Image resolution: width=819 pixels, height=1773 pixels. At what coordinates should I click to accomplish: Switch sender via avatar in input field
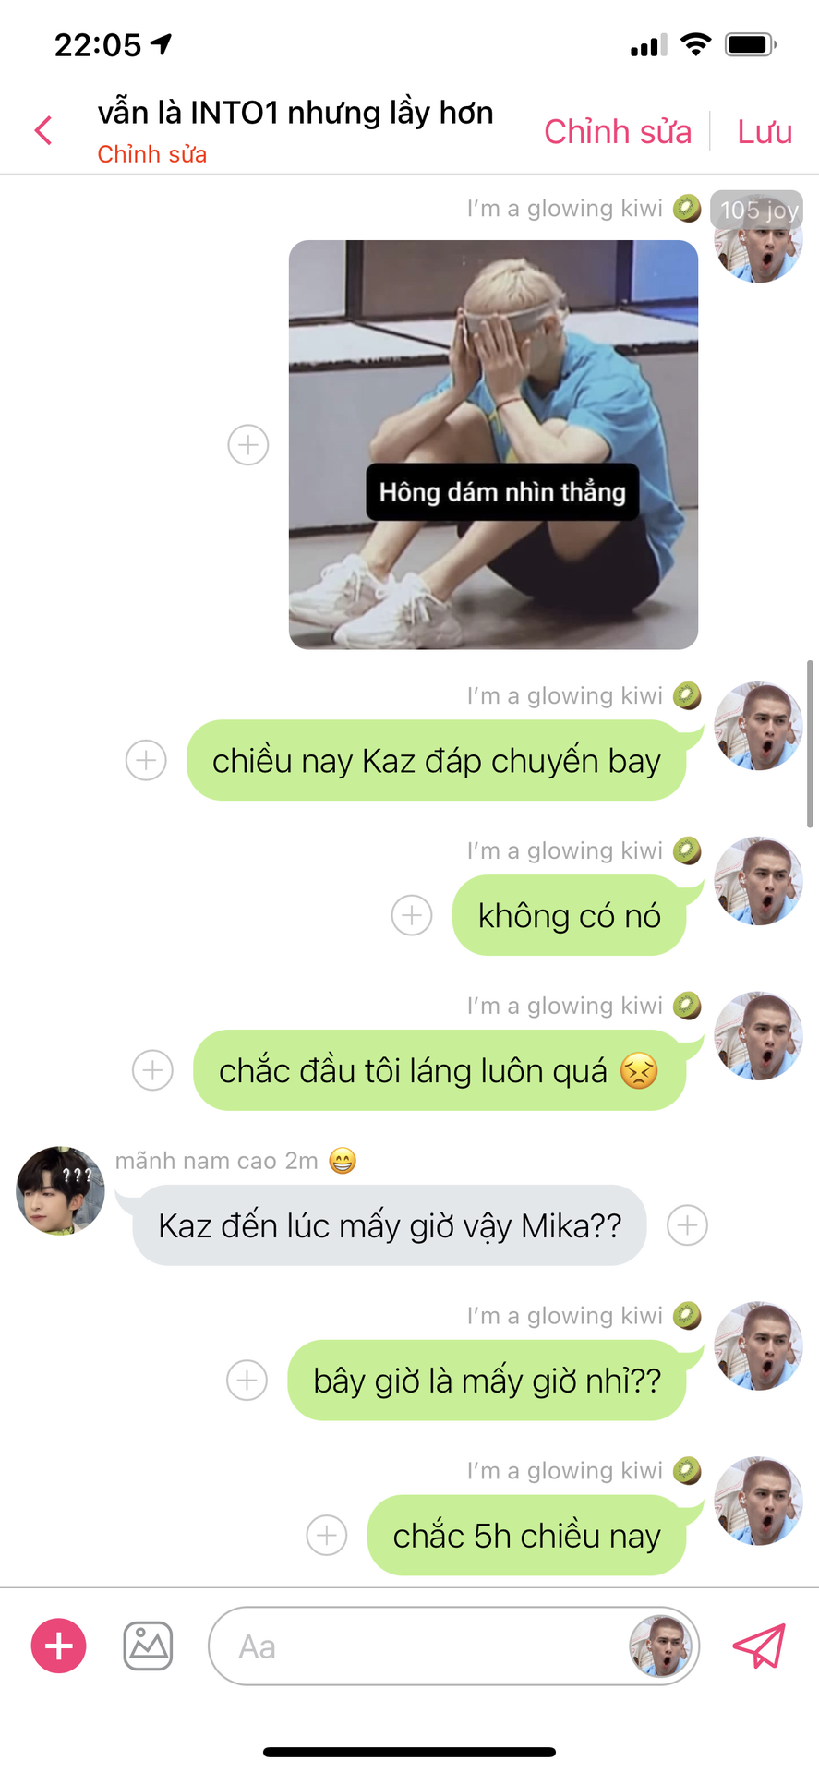click(660, 1646)
